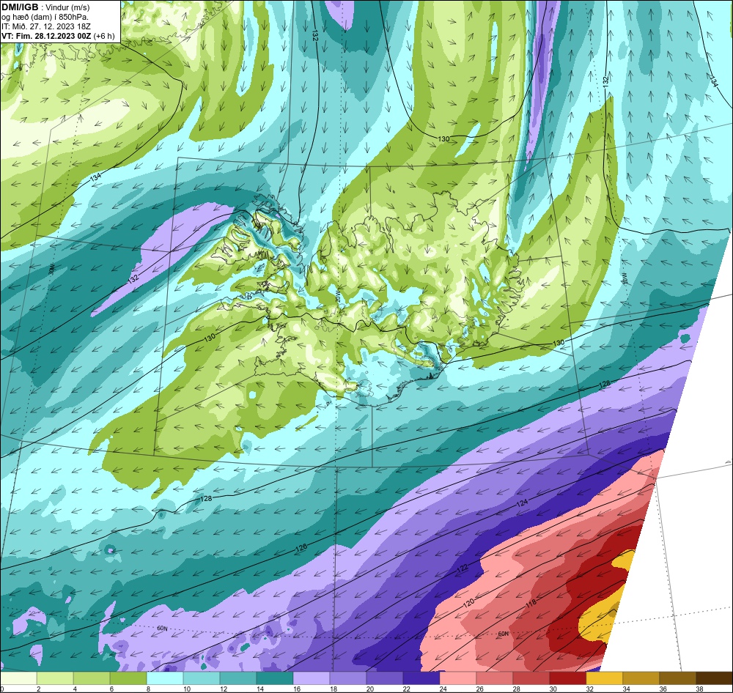Click the legend swatch between 4 and 6
Viewport: 733px width, 693px height.
coord(92,678)
